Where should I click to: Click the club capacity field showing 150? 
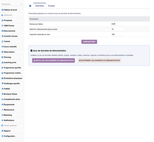pyautogui.click(x=117, y=35)
